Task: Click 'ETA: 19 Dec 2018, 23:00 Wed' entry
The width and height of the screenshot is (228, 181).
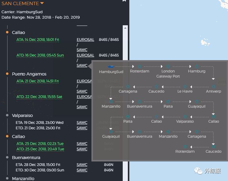Action: [x=39, y=123]
